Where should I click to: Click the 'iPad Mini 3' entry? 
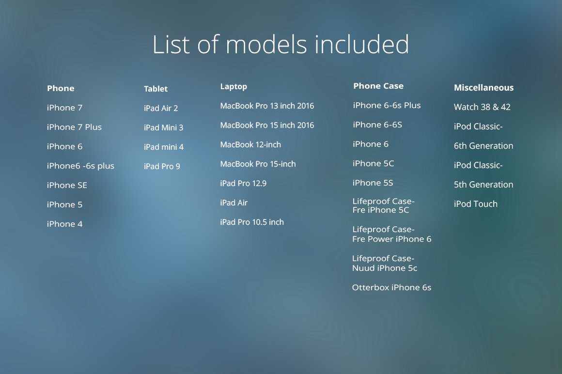[x=163, y=127]
